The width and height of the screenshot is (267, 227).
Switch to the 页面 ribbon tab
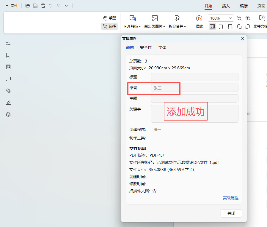pyautogui.click(x=261, y=6)
